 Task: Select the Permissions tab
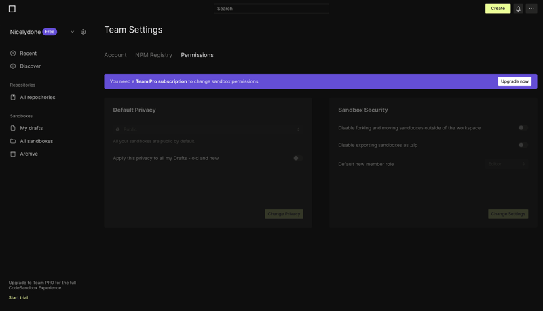(x=197, y=55)
